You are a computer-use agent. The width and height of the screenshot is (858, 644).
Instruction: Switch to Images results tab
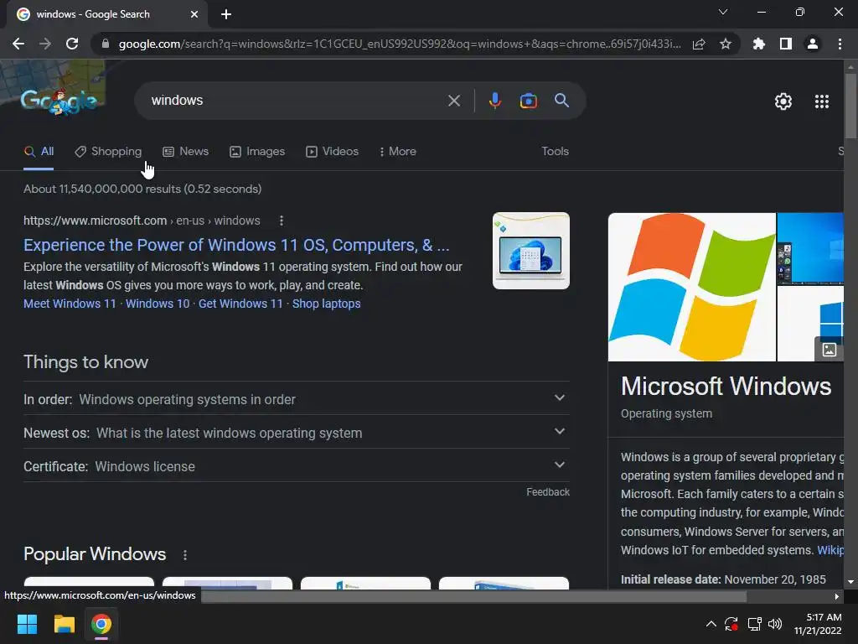(x=257, y=152)
